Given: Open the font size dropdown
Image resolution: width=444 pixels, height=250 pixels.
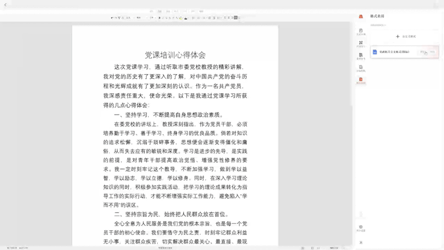Looking at the screenshot, I should [152, 17].
